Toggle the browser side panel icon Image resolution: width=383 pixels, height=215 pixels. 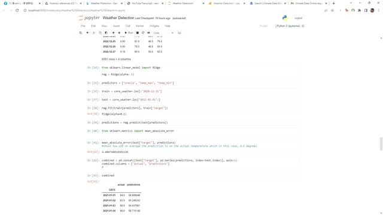pyautogui.click(x=366, y=11)
